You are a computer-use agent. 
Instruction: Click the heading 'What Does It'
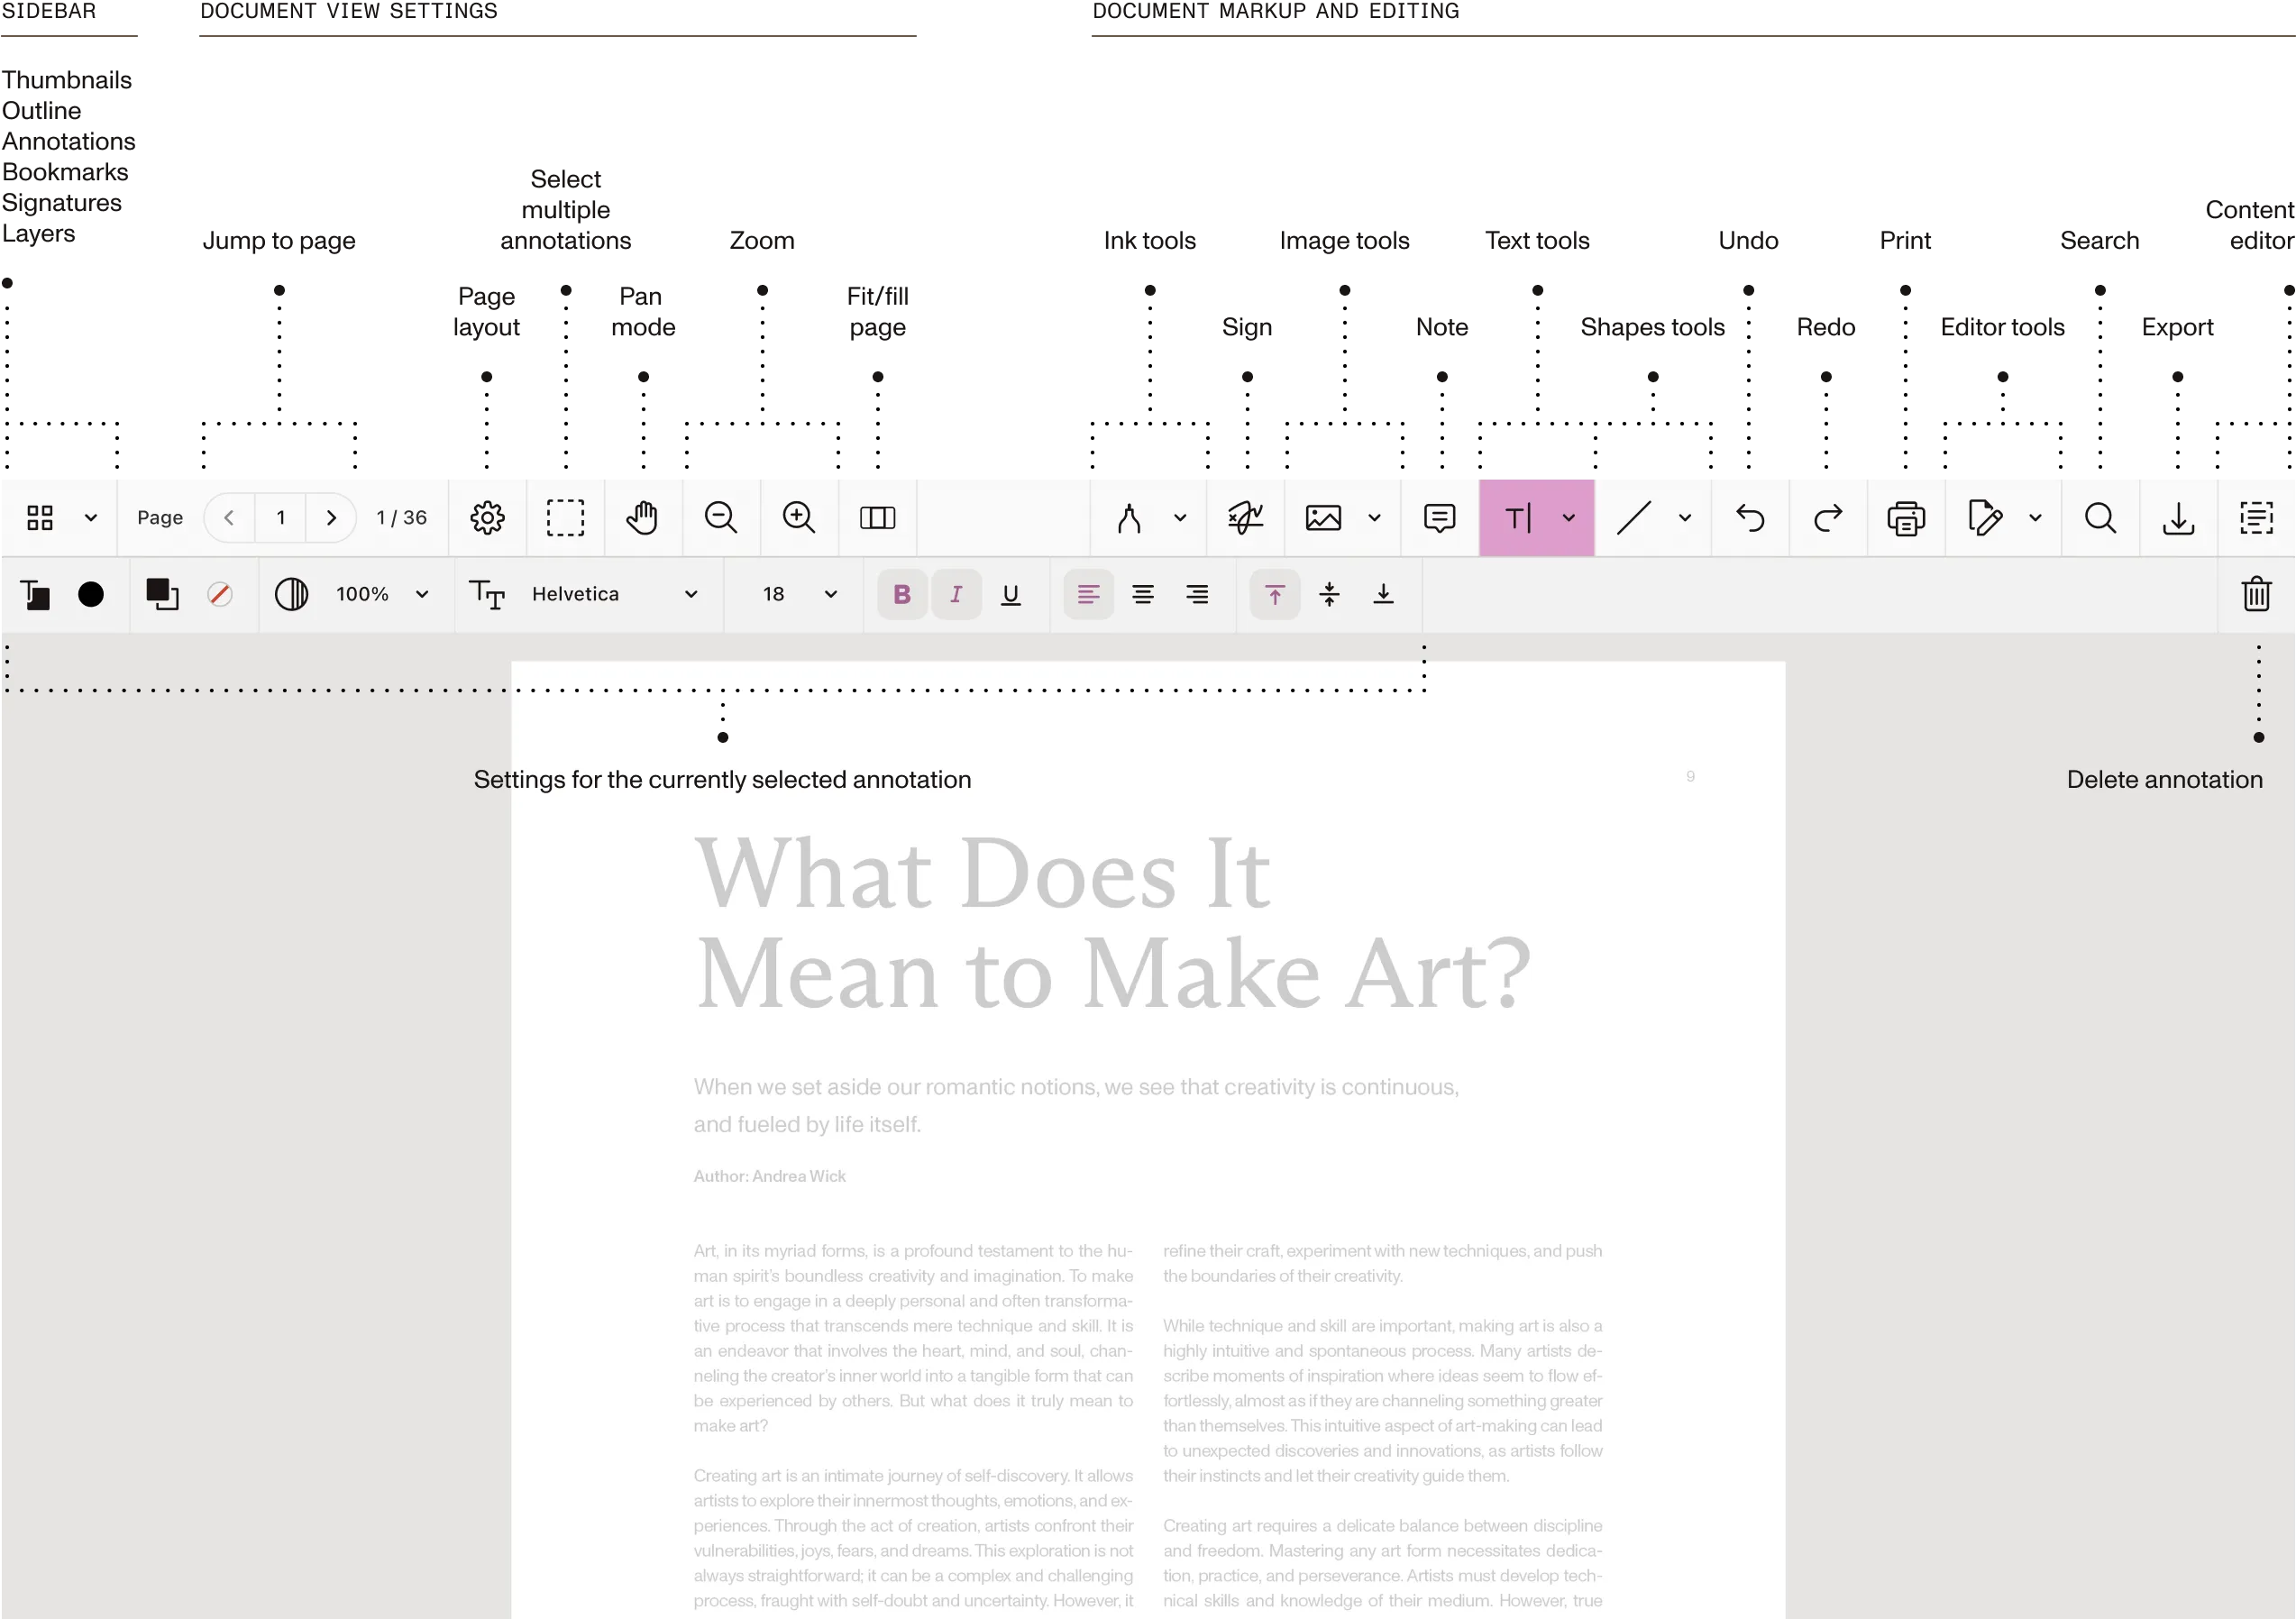click(x=983, y=874)
